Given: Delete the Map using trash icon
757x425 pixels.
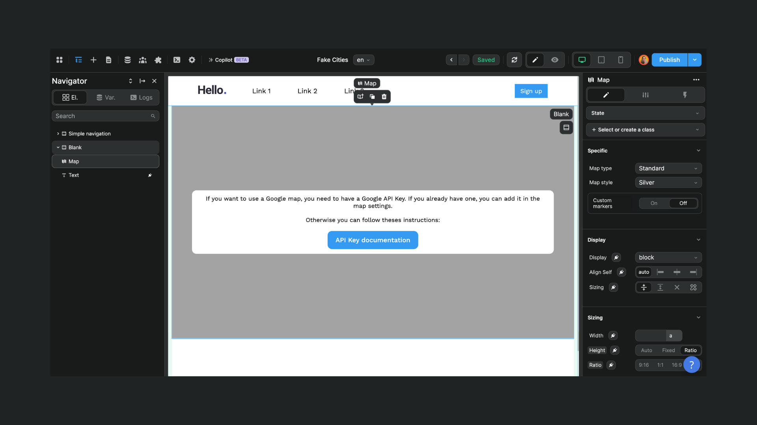Looking at the screenshot, I should point(384,97).
